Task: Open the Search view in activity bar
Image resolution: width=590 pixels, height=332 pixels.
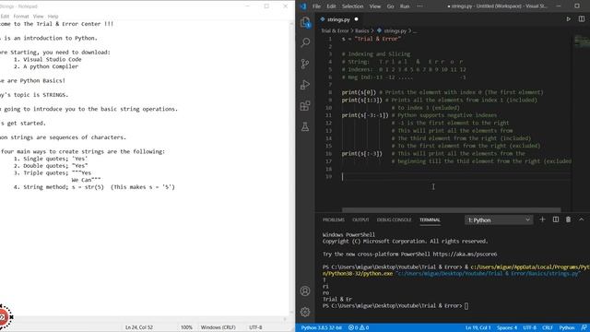Action: (305, 42)
